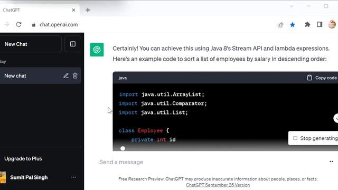View site security lock info
The image size is (338, 190).
[34, 25]
